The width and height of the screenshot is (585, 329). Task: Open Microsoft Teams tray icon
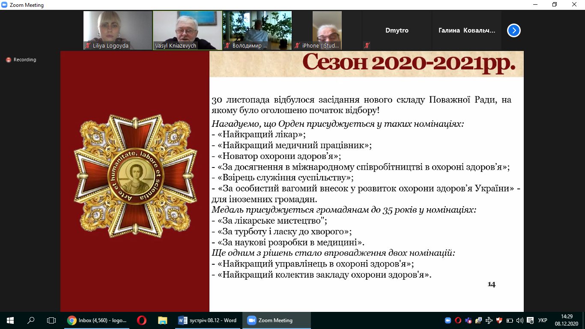pyautogui.click(x=469, y=320)
